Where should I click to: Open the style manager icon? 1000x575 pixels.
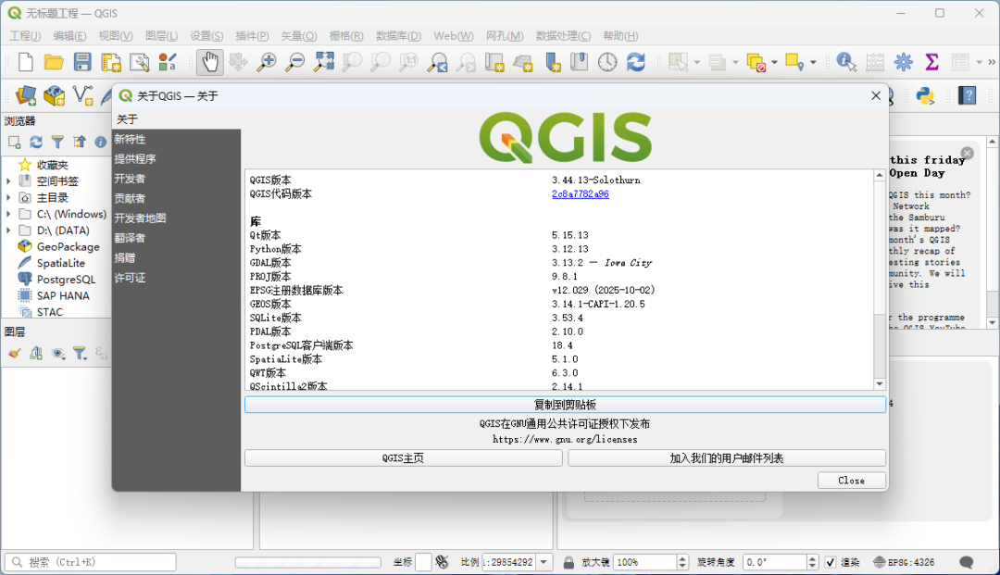tap(168, 62)
